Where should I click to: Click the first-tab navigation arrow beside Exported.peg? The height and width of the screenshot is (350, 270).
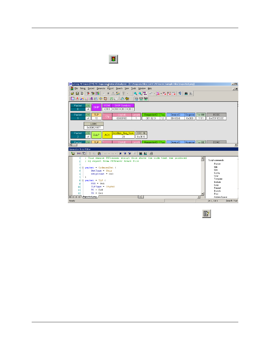point(70,197)
